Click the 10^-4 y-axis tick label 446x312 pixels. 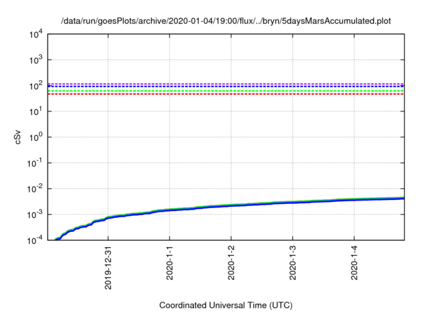coord(35,240)
